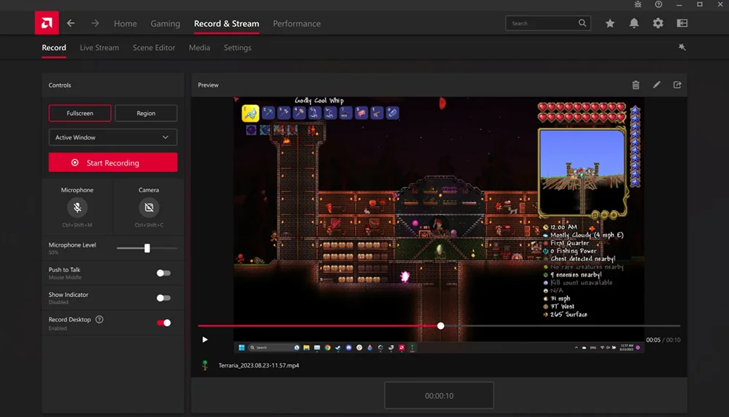This screenshot has width=729, height=417.
Task: Open the help question mark in title bar
Action: (658, 4)
